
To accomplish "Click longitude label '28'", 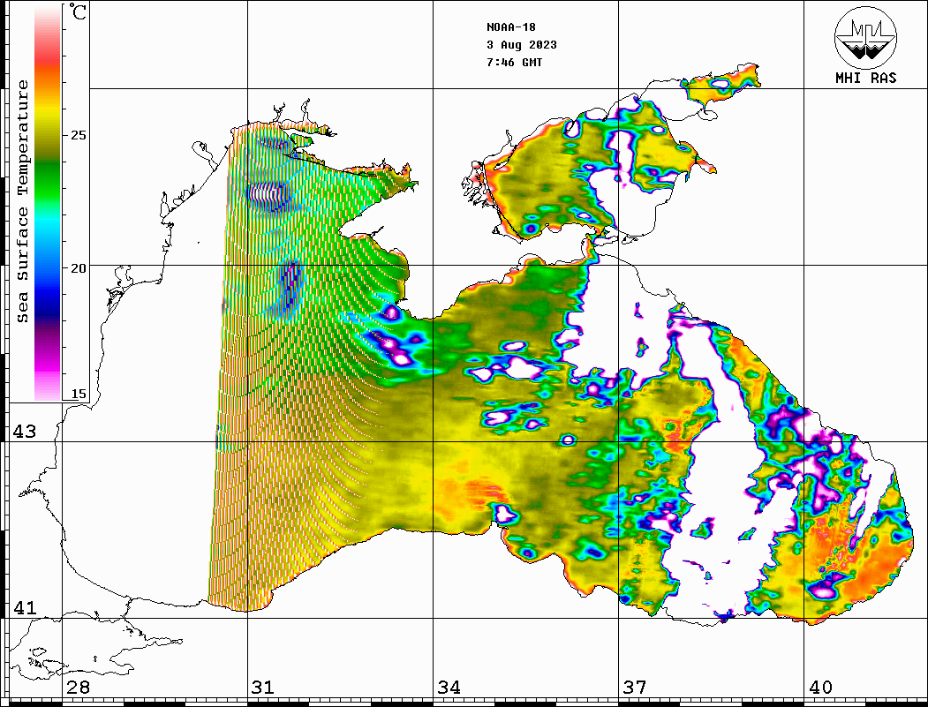I will click(x=79, y=688).
